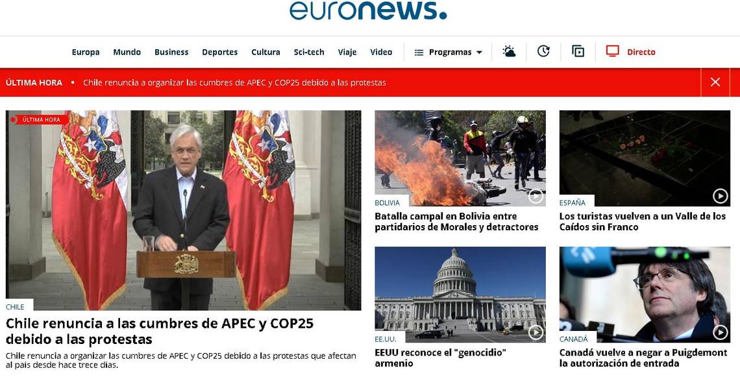Open the weather forecast icon
Viewport: 740px width, 379px height.
point(509,51)
